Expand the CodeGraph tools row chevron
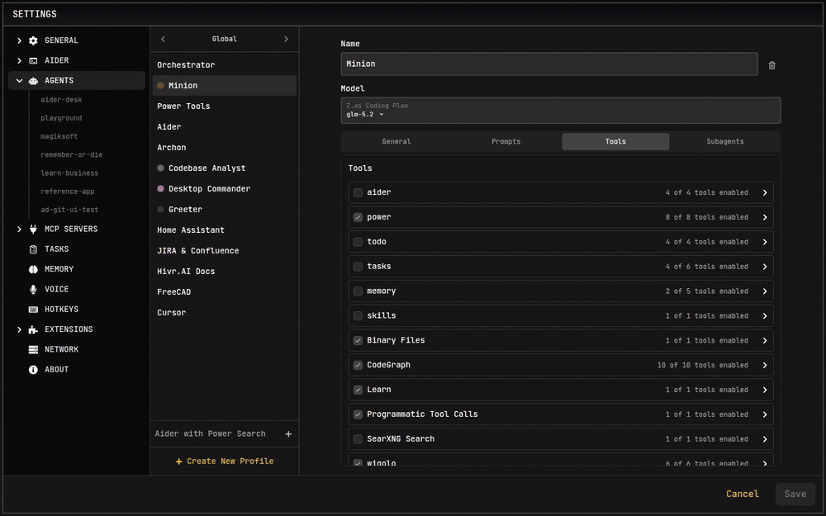This screenshot has height=516, width=826. click(765, 365)
